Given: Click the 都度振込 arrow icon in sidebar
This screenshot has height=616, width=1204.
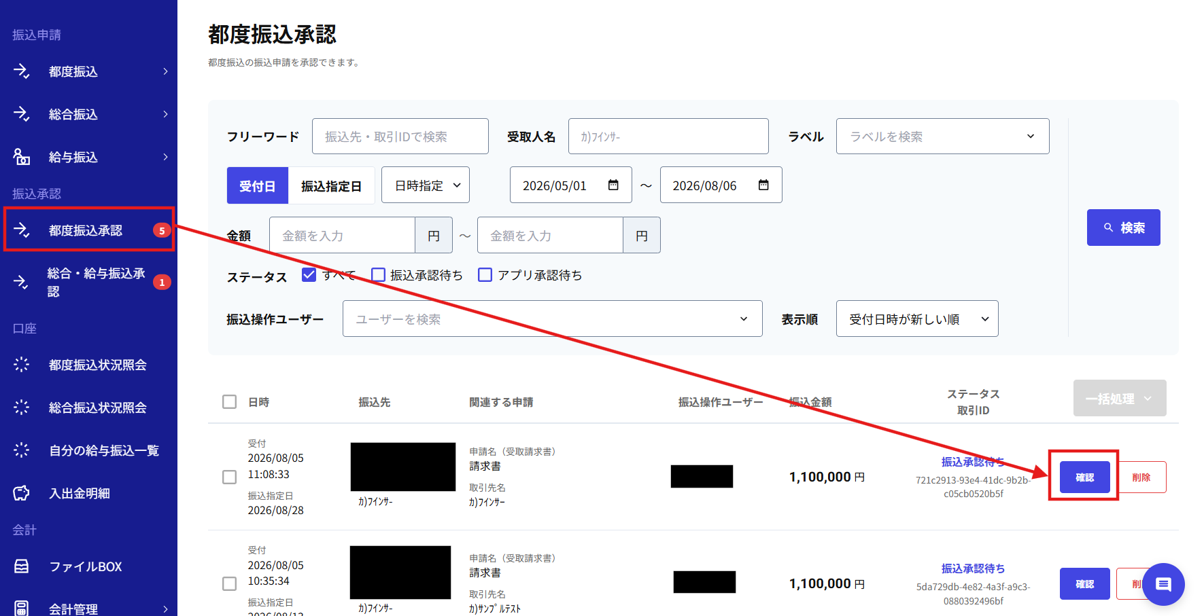Looking at the screenshot, I should pyautogui.click(x=22, y=71).
